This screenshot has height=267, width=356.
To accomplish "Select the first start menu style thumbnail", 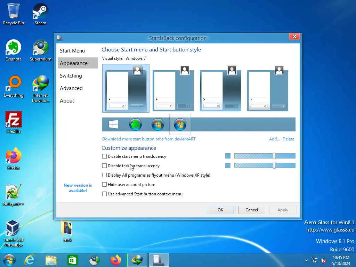I will (126, 88).
